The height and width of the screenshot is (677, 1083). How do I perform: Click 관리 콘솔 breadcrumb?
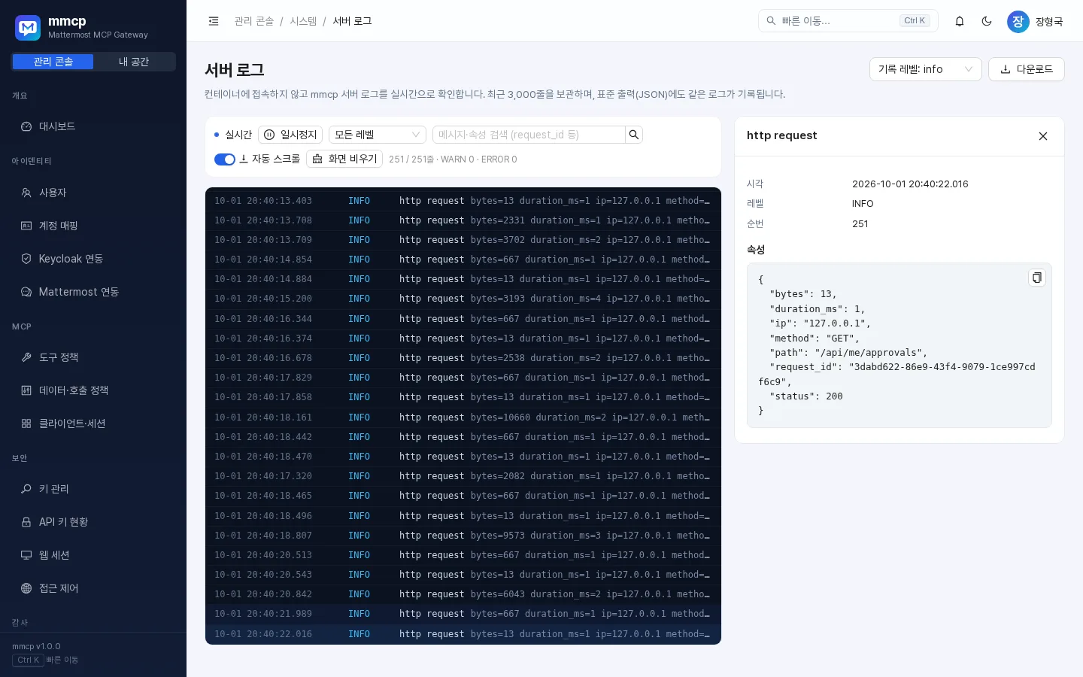(x=254, y=21)
